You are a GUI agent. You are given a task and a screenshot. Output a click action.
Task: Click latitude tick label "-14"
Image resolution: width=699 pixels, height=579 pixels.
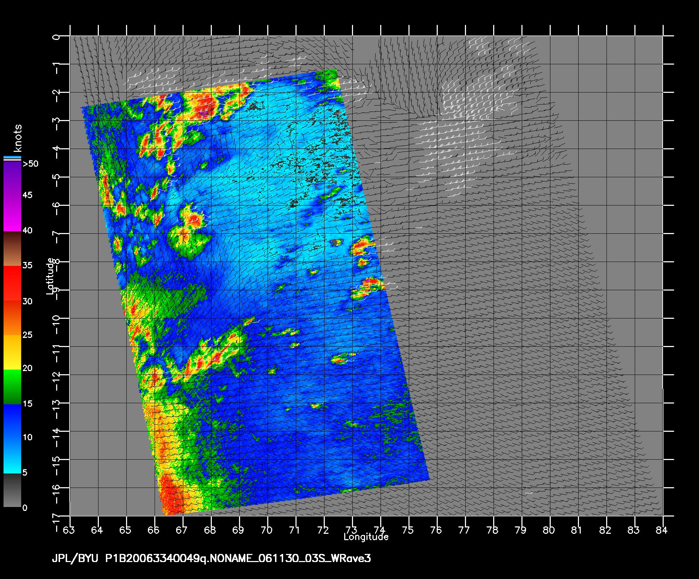click(x=56, y=437)
